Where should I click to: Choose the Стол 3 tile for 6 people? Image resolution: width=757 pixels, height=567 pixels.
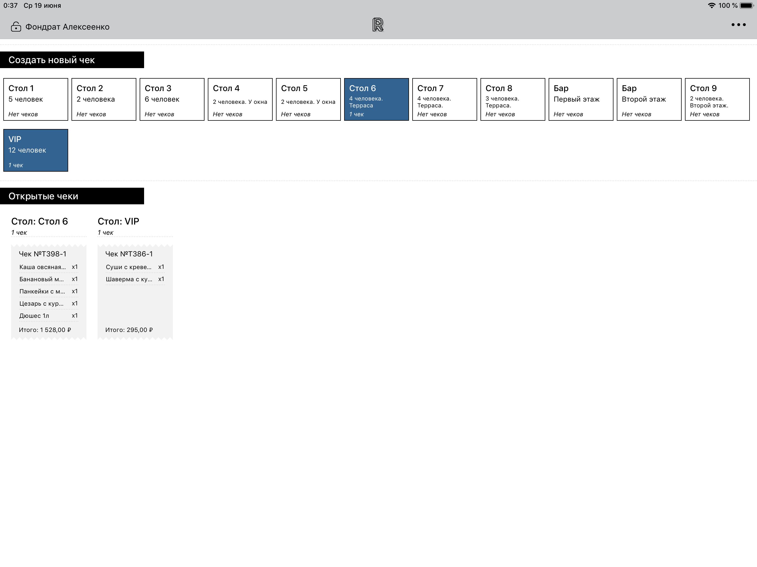coord(172,99)
